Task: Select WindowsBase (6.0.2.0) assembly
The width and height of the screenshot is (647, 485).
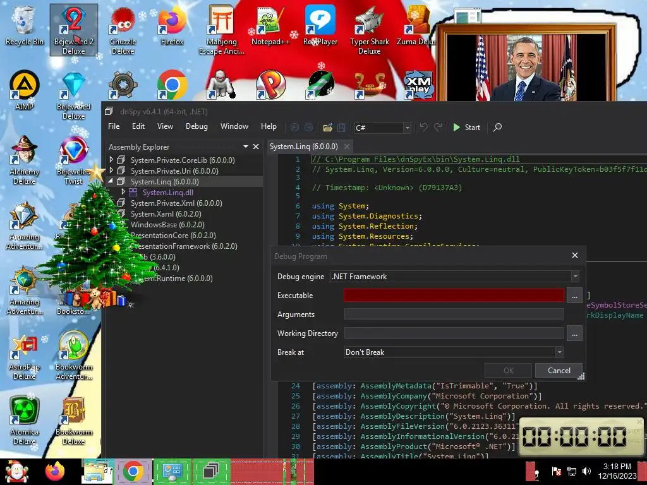Action: pos(167,224)
